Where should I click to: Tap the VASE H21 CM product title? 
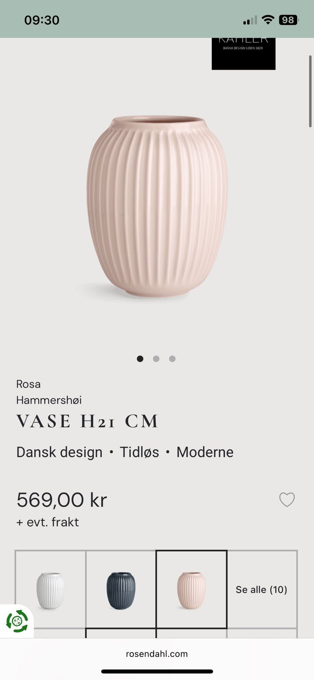tap(87, 421)
